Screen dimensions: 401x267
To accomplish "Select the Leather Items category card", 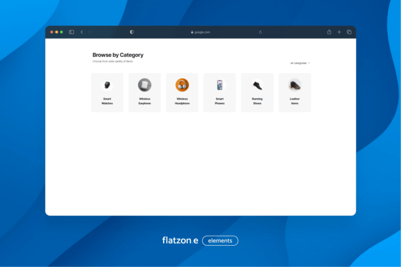I will [x=294, y=93].
